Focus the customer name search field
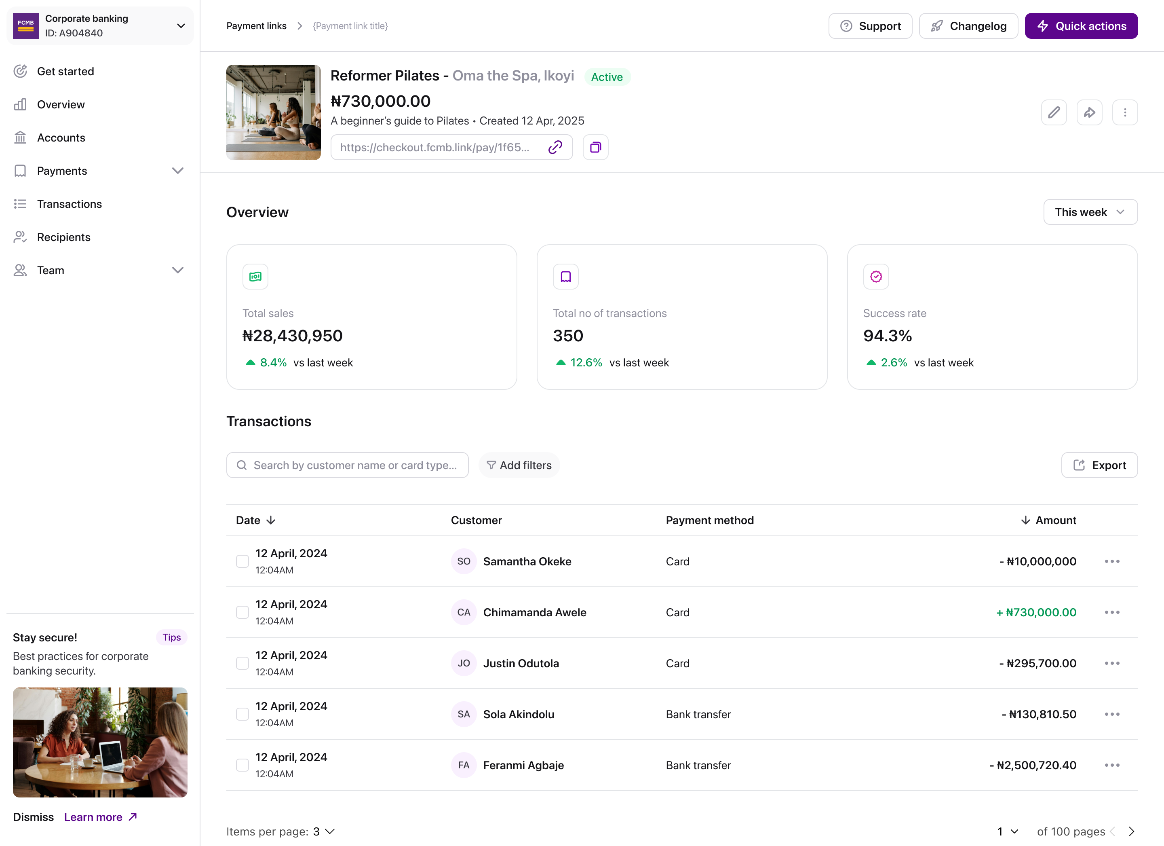The width and height of the screenshot is (1164, 846). pos(348,465)
